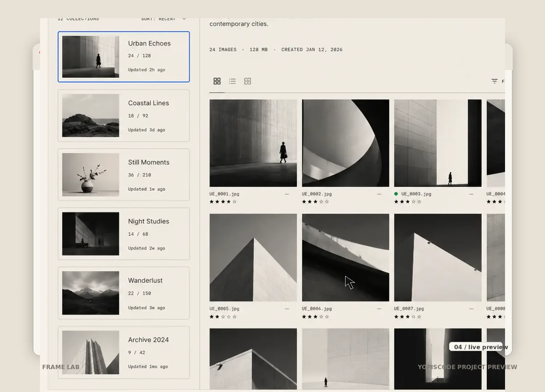The height and width of the screenshot is (392, 545).
Task: Click the dash icon beside UE_0006.jpg
Action: [x=379, y=309]
